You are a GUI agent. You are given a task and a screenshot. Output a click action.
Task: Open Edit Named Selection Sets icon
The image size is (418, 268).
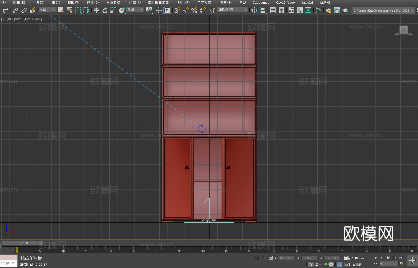click(x=212, y=10)
